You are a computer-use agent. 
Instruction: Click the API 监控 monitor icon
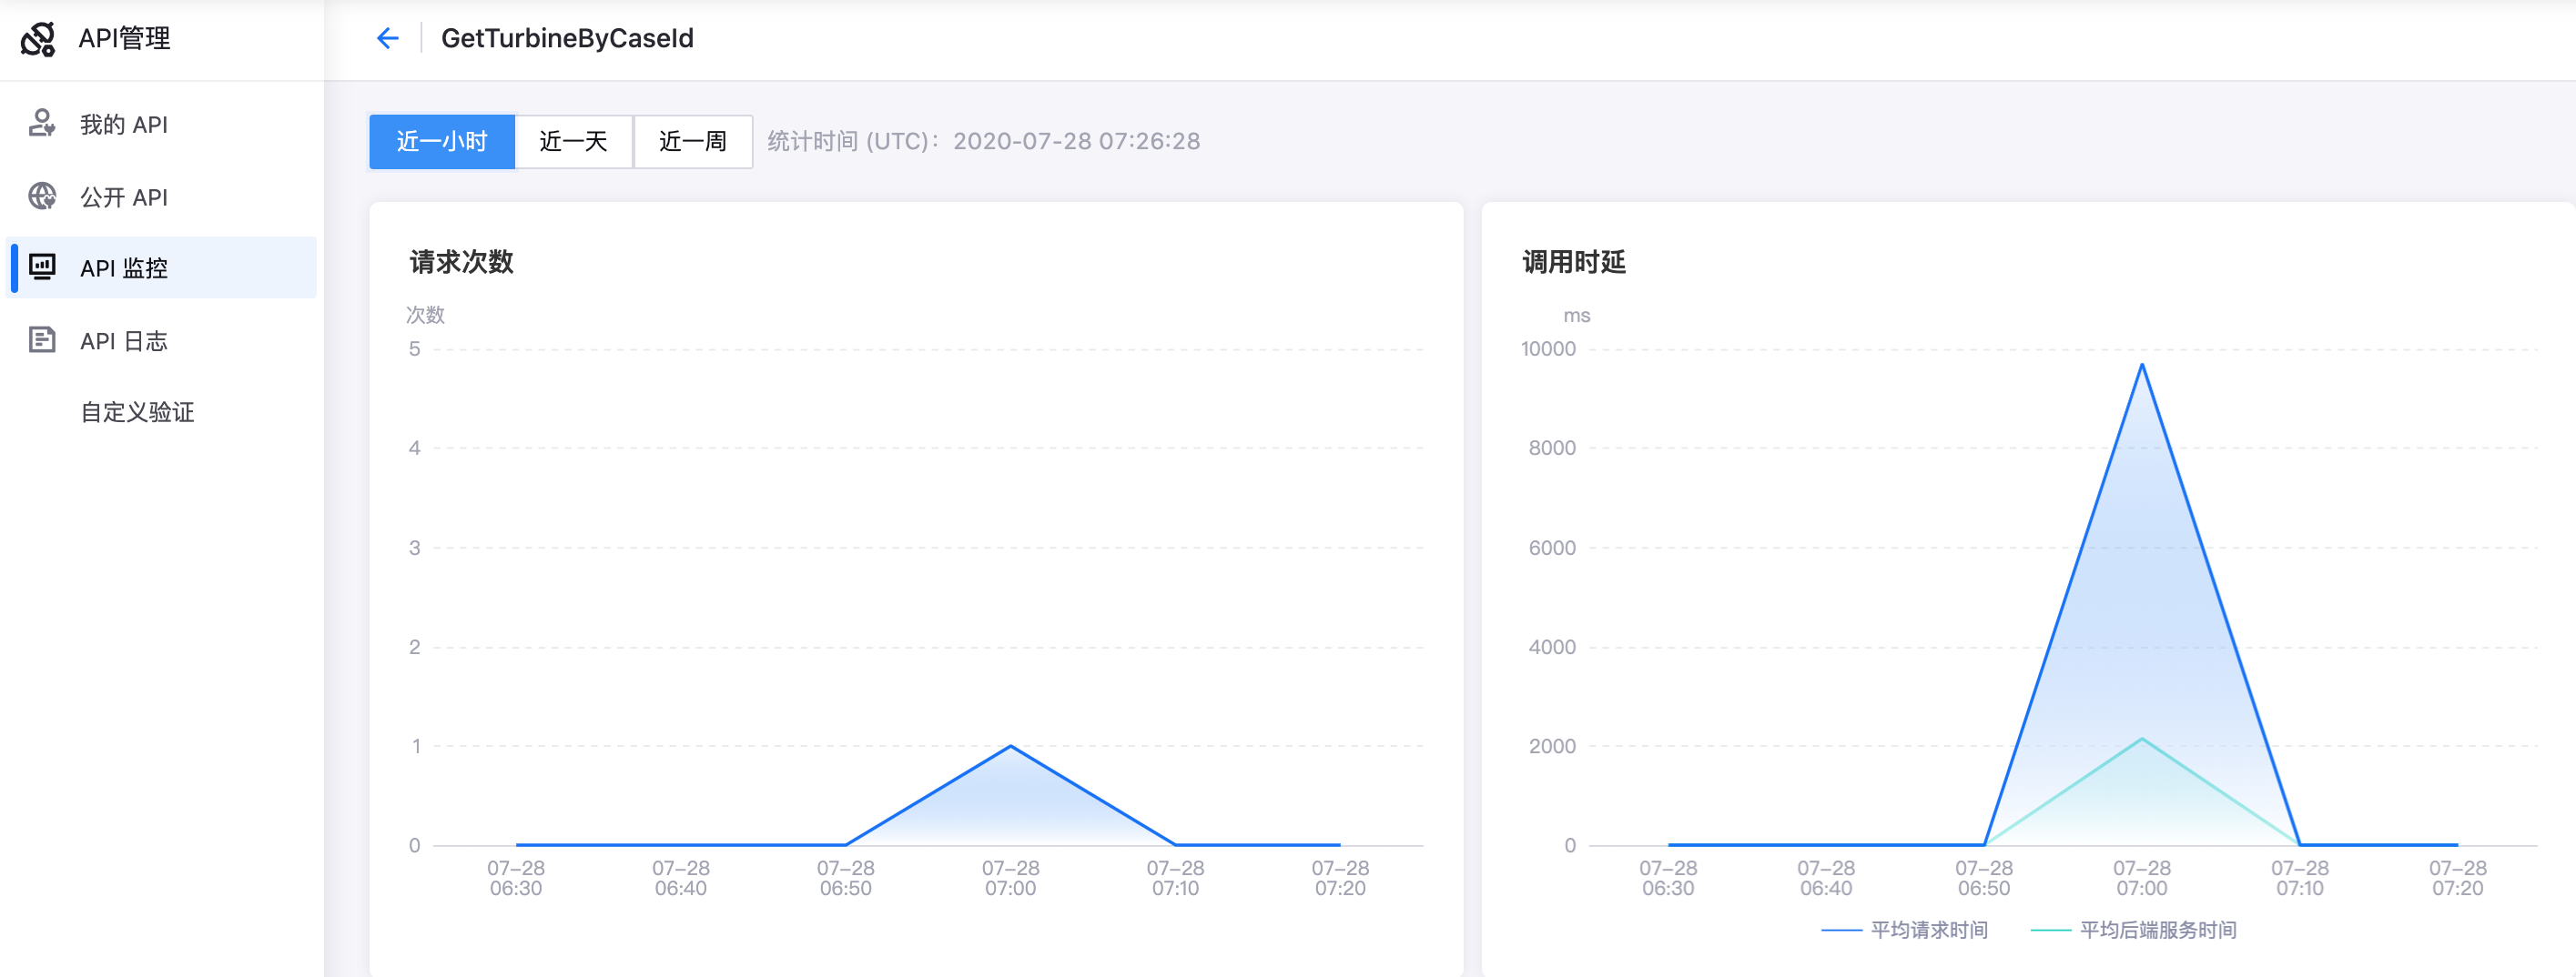pyautogui.click(x=42, y=267)
